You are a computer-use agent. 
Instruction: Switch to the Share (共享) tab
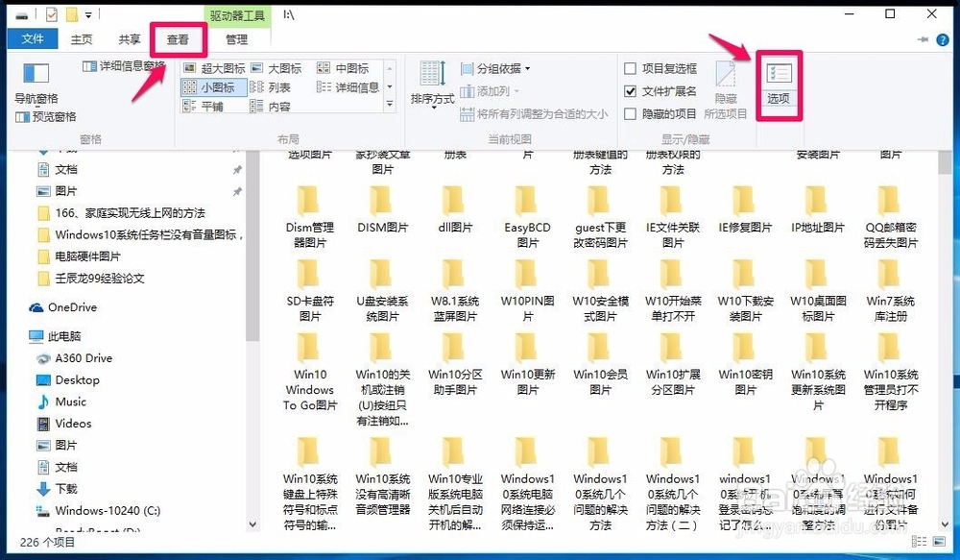[x=130, y=39]
